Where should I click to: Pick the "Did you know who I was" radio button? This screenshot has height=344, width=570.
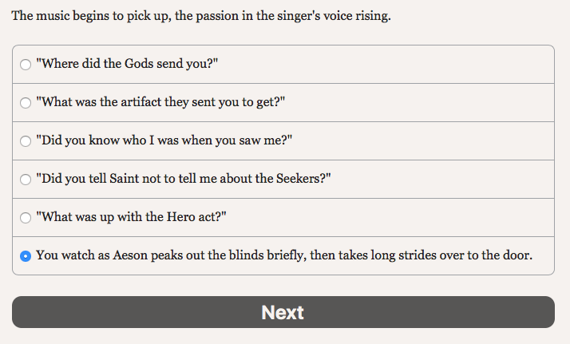[x=26, y=141]
